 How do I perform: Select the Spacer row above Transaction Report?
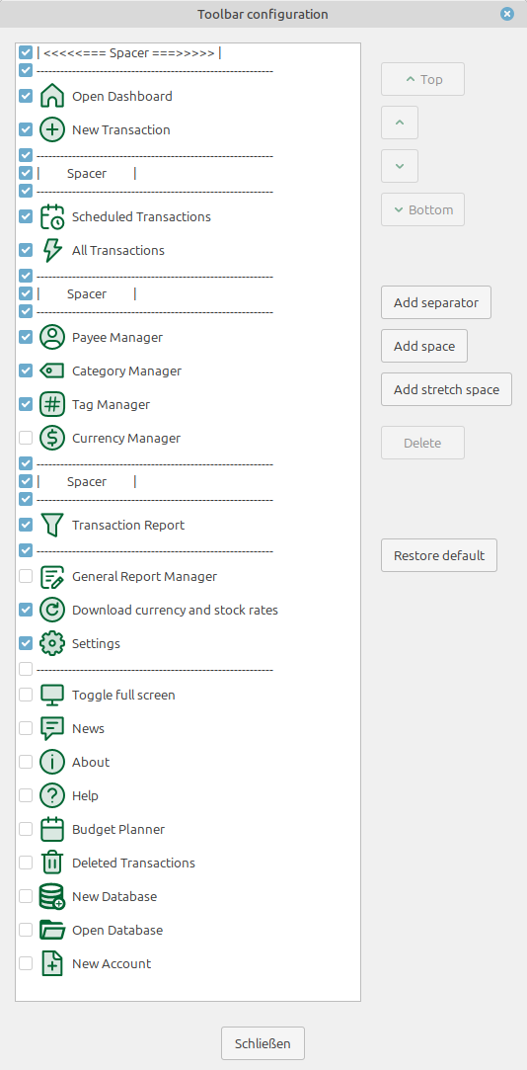click(x=87, y=482)
